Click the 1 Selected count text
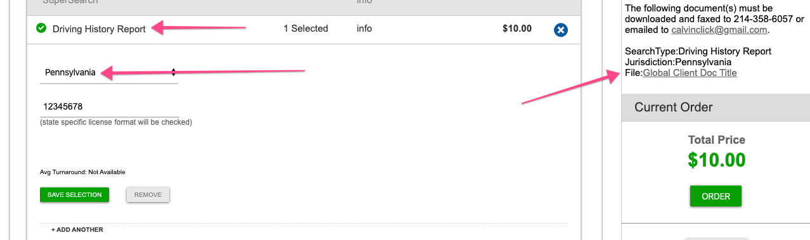 305,28
